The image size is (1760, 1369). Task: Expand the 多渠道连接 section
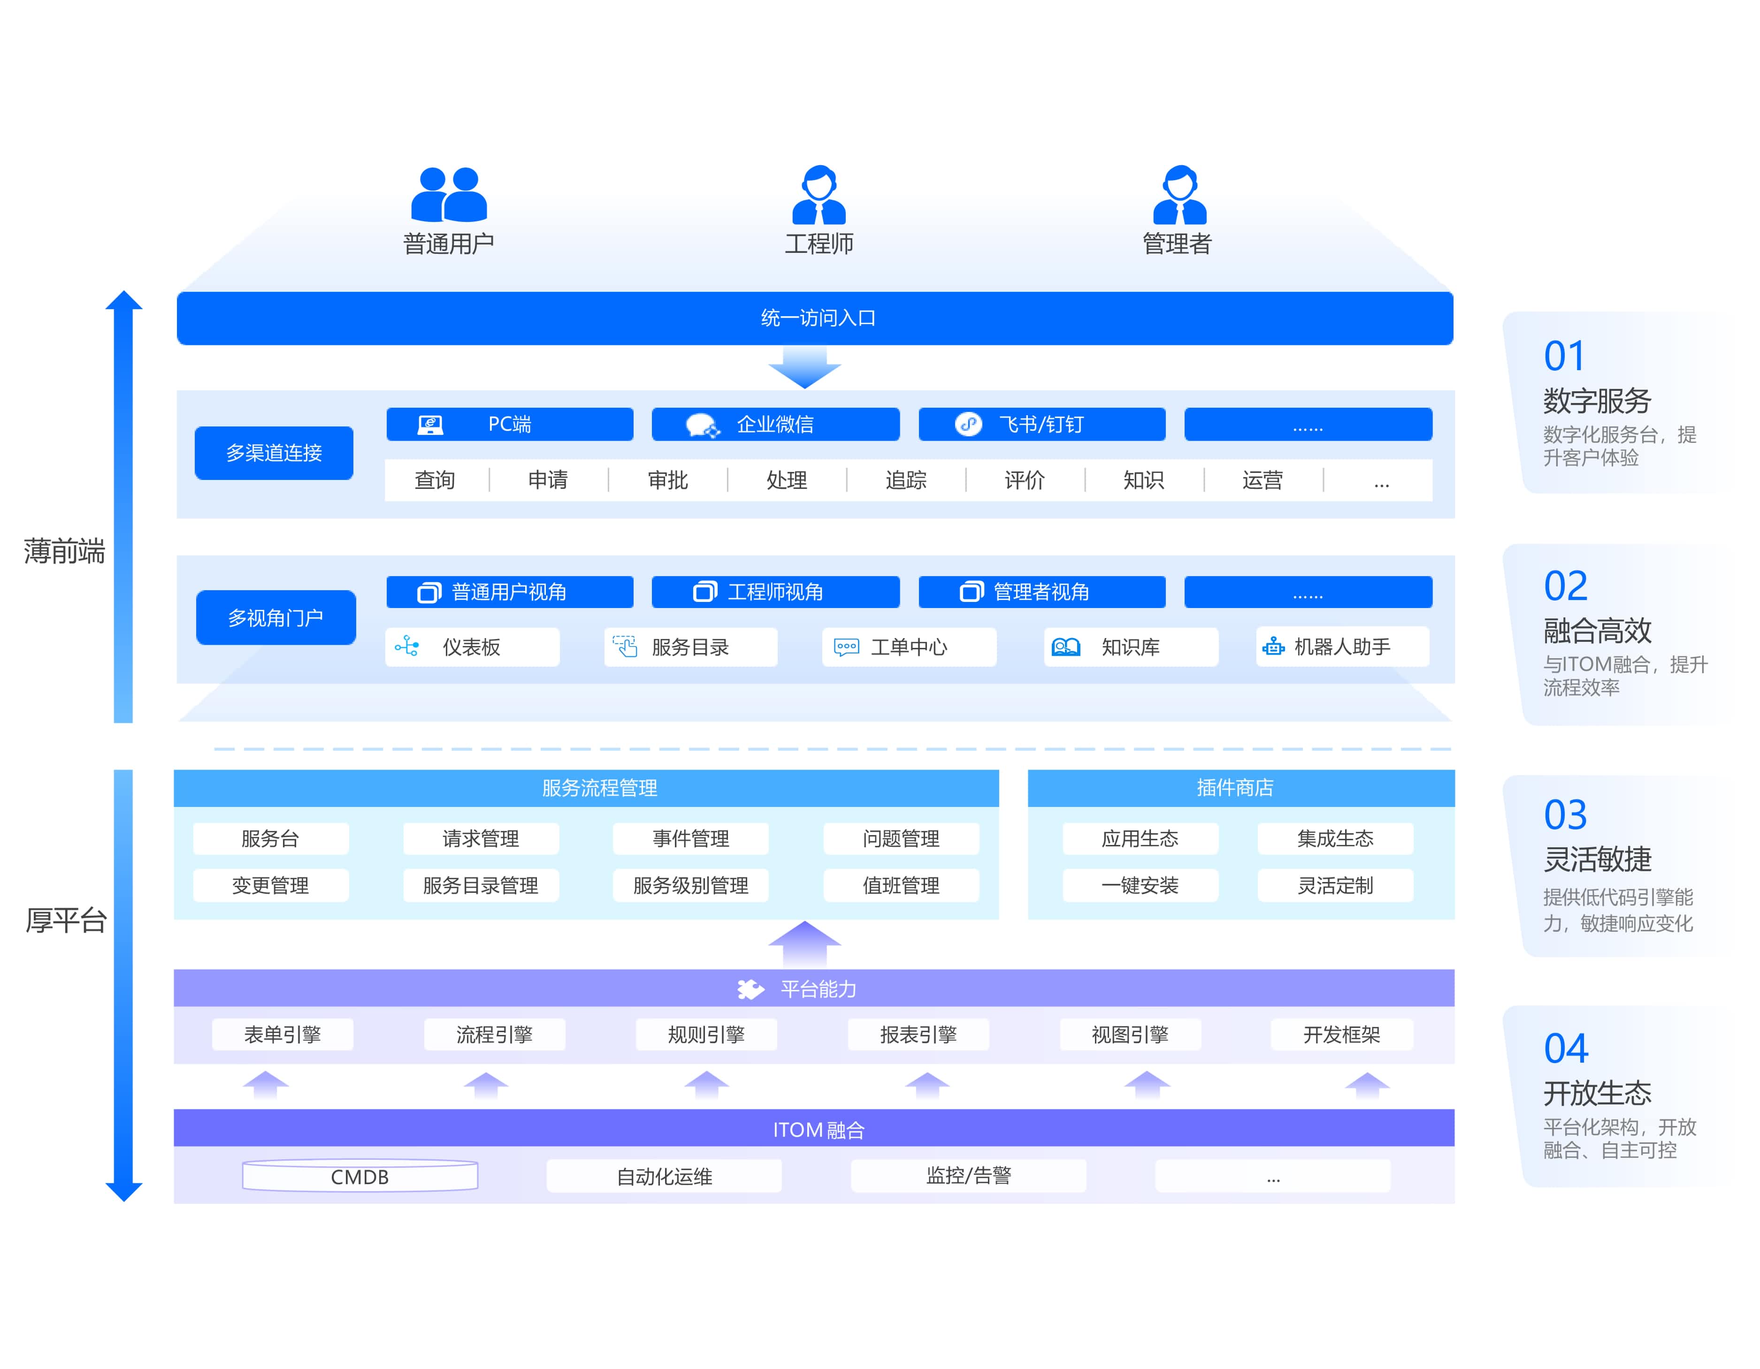(x=274, y=452)
